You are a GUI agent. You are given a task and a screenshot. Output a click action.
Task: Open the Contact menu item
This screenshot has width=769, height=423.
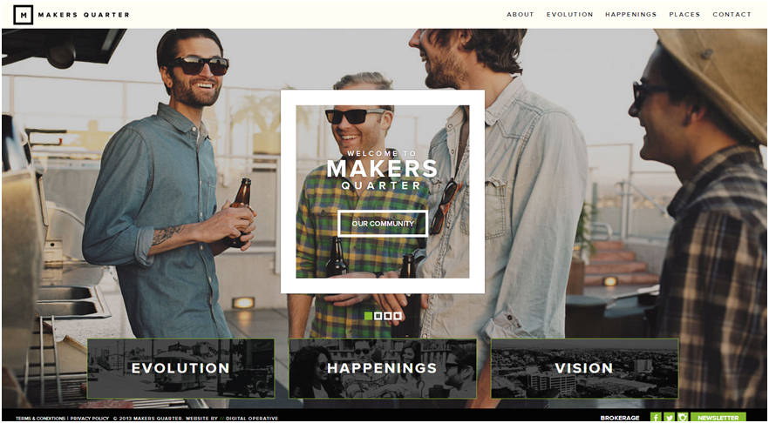pyautogui.click(x=732, y=15)
